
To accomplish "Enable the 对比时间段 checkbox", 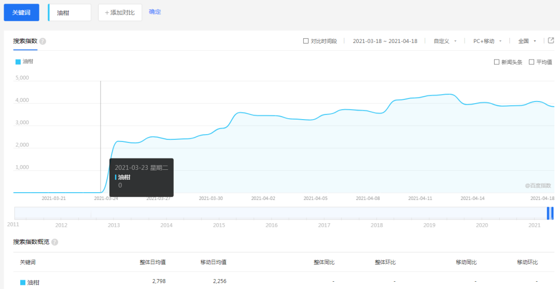I will 306,41.
